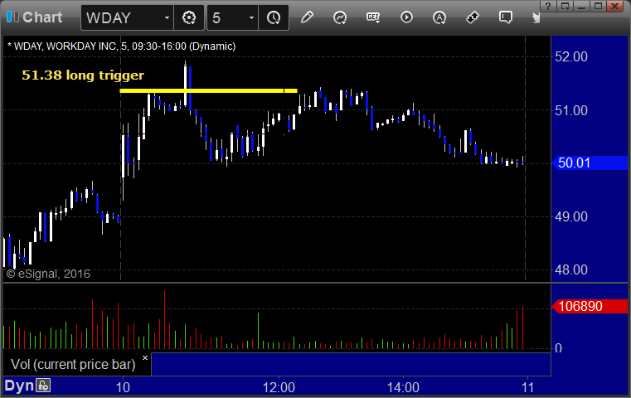Expand the interval 5 dropdown arrow
The height and width of the screenshot is (398, 631).
click(251, 17)
